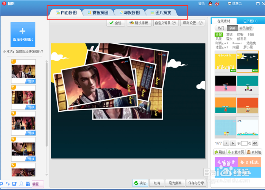Select thumbnail image number 2
The image size is (265, 190).
coord(23,97)
